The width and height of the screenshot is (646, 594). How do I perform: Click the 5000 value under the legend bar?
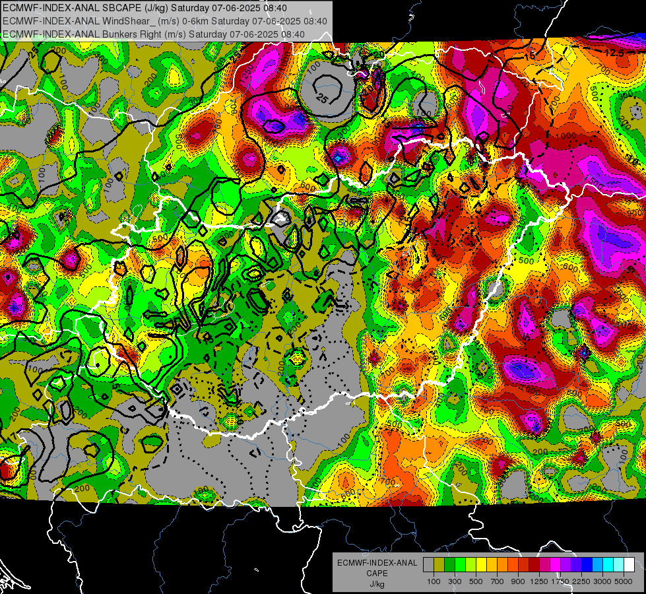click(624, 581)
